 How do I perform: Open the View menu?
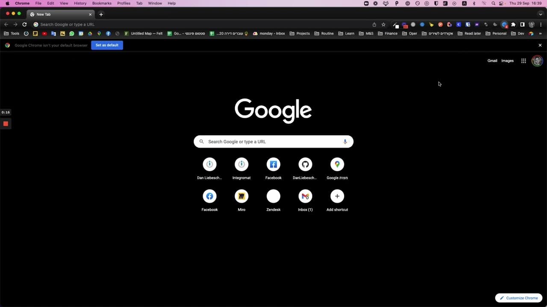point(64,3)
